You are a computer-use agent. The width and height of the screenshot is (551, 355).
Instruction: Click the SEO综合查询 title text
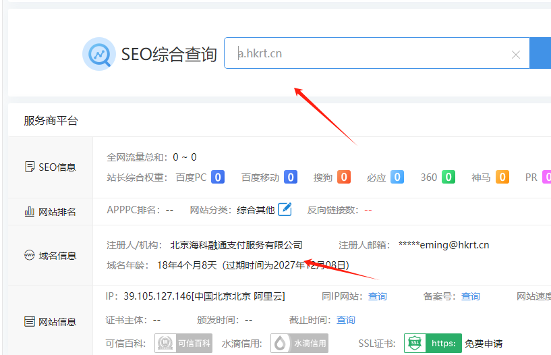(x=169, y=55)
